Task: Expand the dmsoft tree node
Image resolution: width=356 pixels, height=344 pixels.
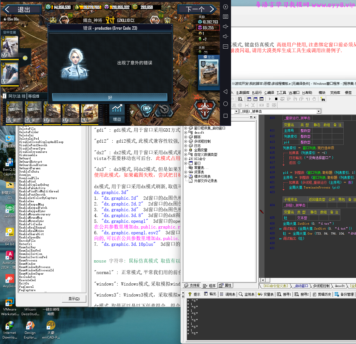Action: (186, 132)
